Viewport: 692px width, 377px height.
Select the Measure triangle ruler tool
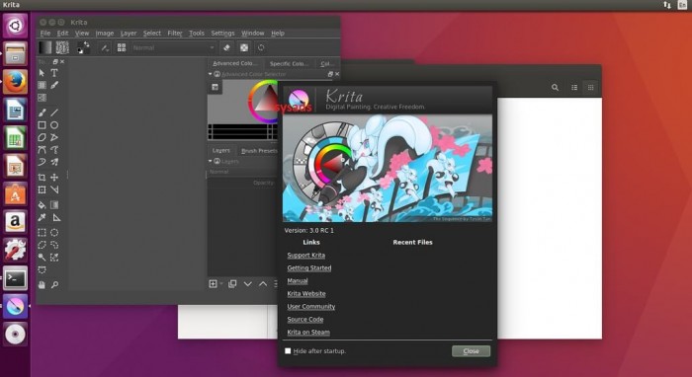coord(56,217)
